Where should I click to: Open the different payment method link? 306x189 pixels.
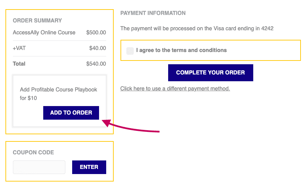pyautogui.click(x=175, y=89)
